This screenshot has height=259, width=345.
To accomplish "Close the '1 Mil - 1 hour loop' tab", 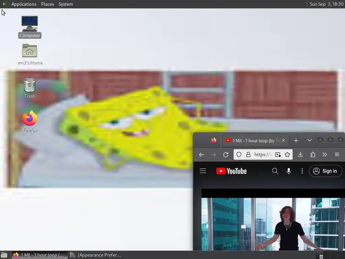I will click(283, 140).
